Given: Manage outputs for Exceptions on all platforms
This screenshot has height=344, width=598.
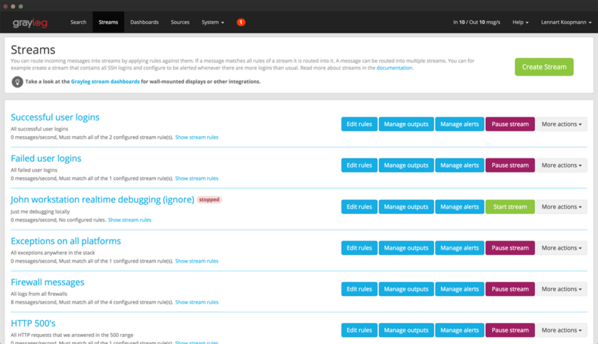Looking at the screenshot, I should 406,248.
